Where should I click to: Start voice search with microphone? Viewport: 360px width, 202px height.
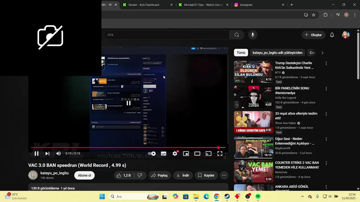click(253, 35)
